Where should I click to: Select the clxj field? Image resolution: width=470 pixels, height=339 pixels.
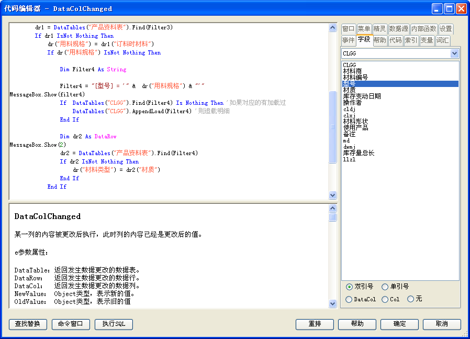point(400,115)
